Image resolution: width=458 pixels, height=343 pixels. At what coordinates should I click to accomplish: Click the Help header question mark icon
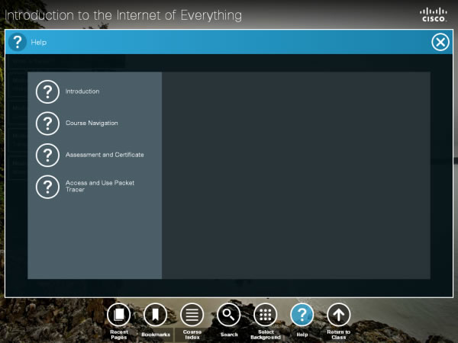pos(18,43)
